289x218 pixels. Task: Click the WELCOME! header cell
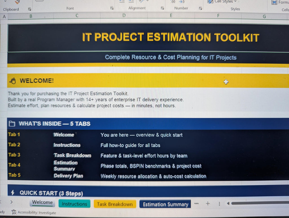click(x=148, y=81)
